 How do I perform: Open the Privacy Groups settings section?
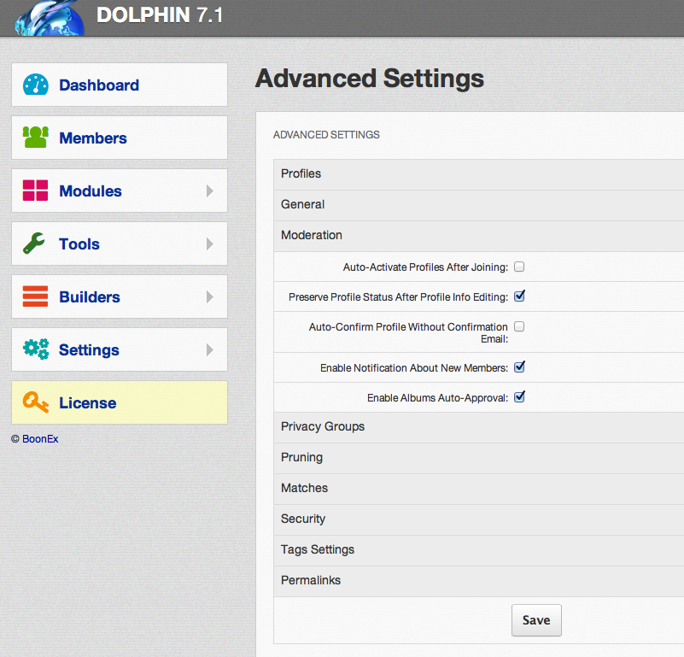coord(323,426)
